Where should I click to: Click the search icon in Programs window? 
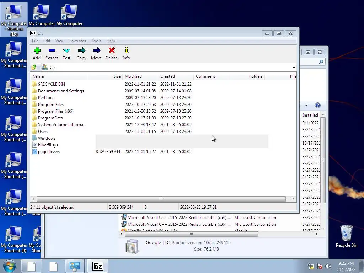point(321,62)
